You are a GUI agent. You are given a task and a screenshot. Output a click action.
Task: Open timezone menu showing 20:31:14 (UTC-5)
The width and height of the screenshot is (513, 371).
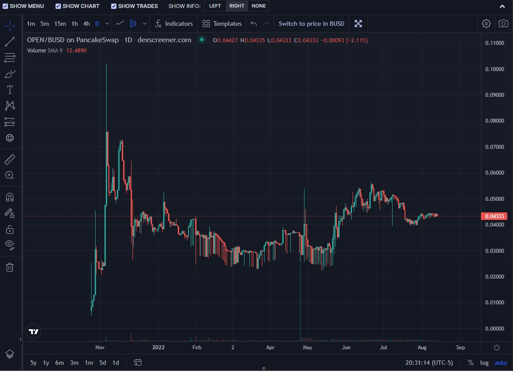point(429,363)
